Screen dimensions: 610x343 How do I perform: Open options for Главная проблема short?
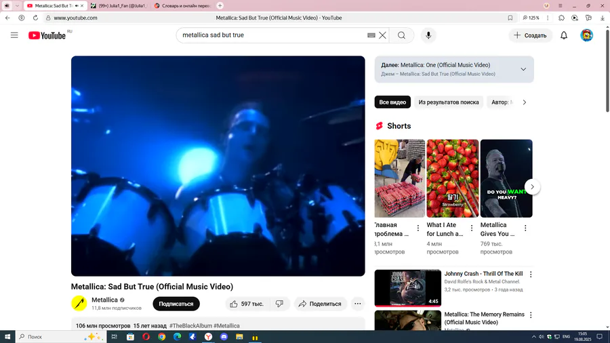[x=418, y=228]
